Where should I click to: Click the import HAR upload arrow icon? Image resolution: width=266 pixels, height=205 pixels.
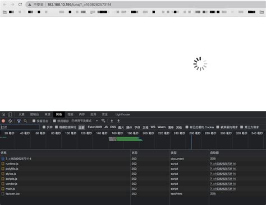click(x=112, y=121)
